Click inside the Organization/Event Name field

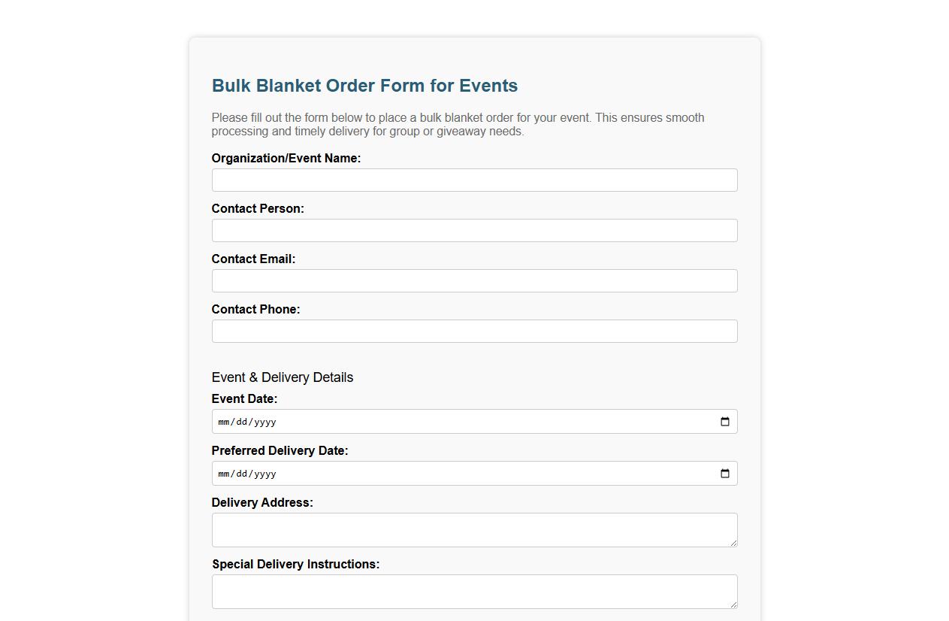[474, 180]
